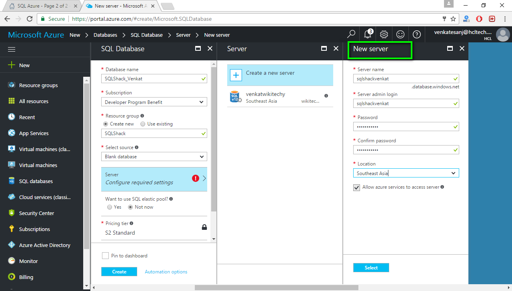The image size is (512, 291).
Task: Click the Billing icon in sidebar
Action: tap(12, 277)
